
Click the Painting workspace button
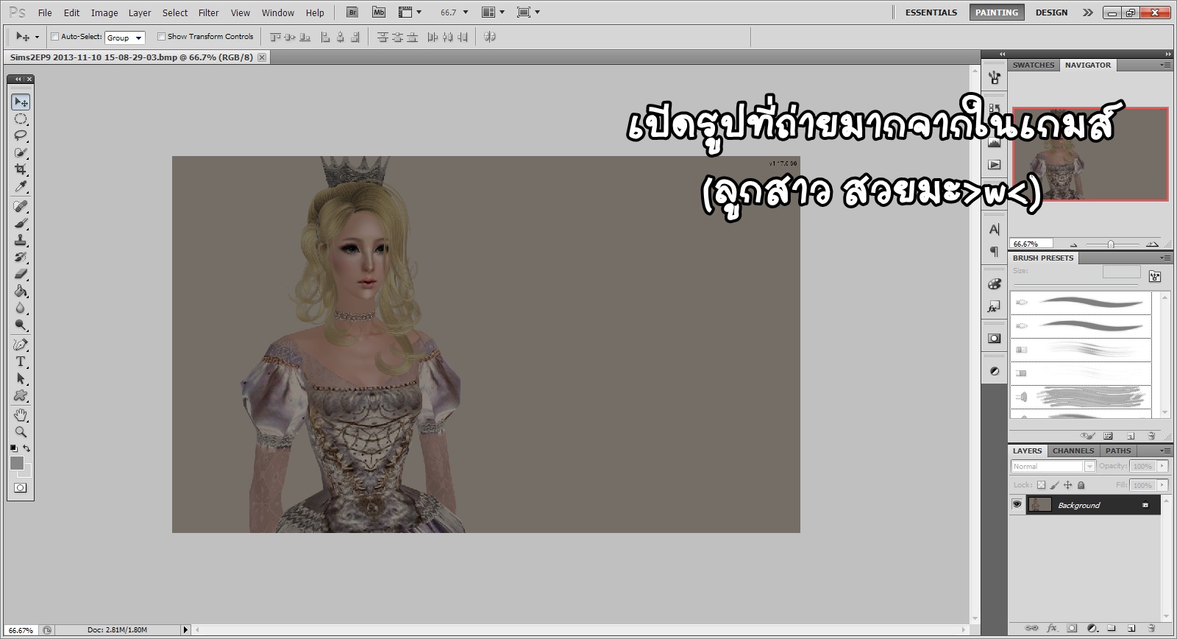[997, 13]
